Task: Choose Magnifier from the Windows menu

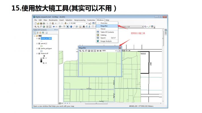Action: pos(107,26)
